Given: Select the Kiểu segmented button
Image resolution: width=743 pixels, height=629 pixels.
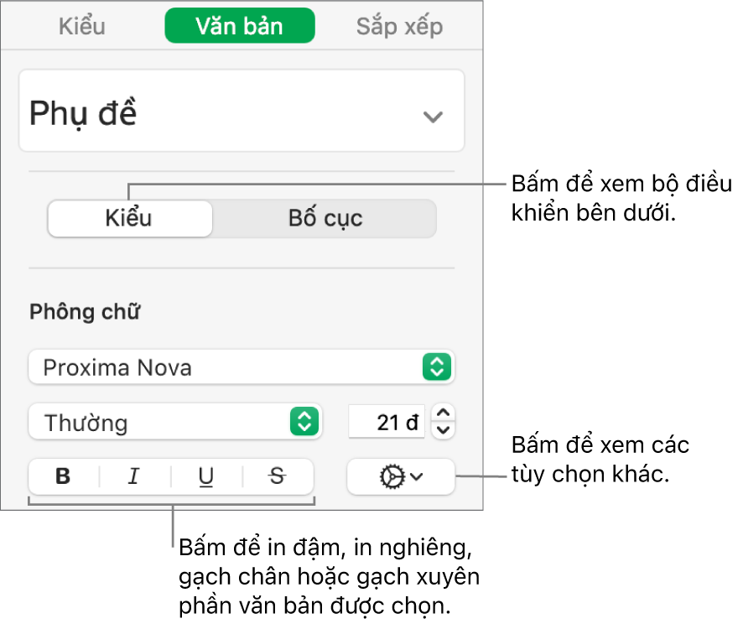Looking at the screenshot, I should coord(130,219).
